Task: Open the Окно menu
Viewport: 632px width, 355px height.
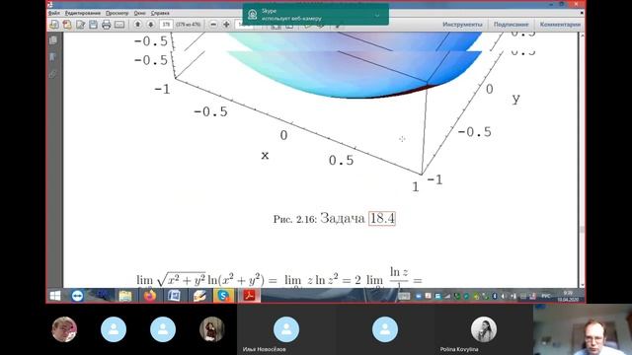Action: click(139, 13)
